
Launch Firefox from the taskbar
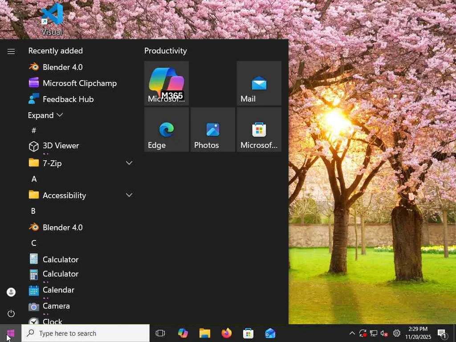click(x=227, y=333)
